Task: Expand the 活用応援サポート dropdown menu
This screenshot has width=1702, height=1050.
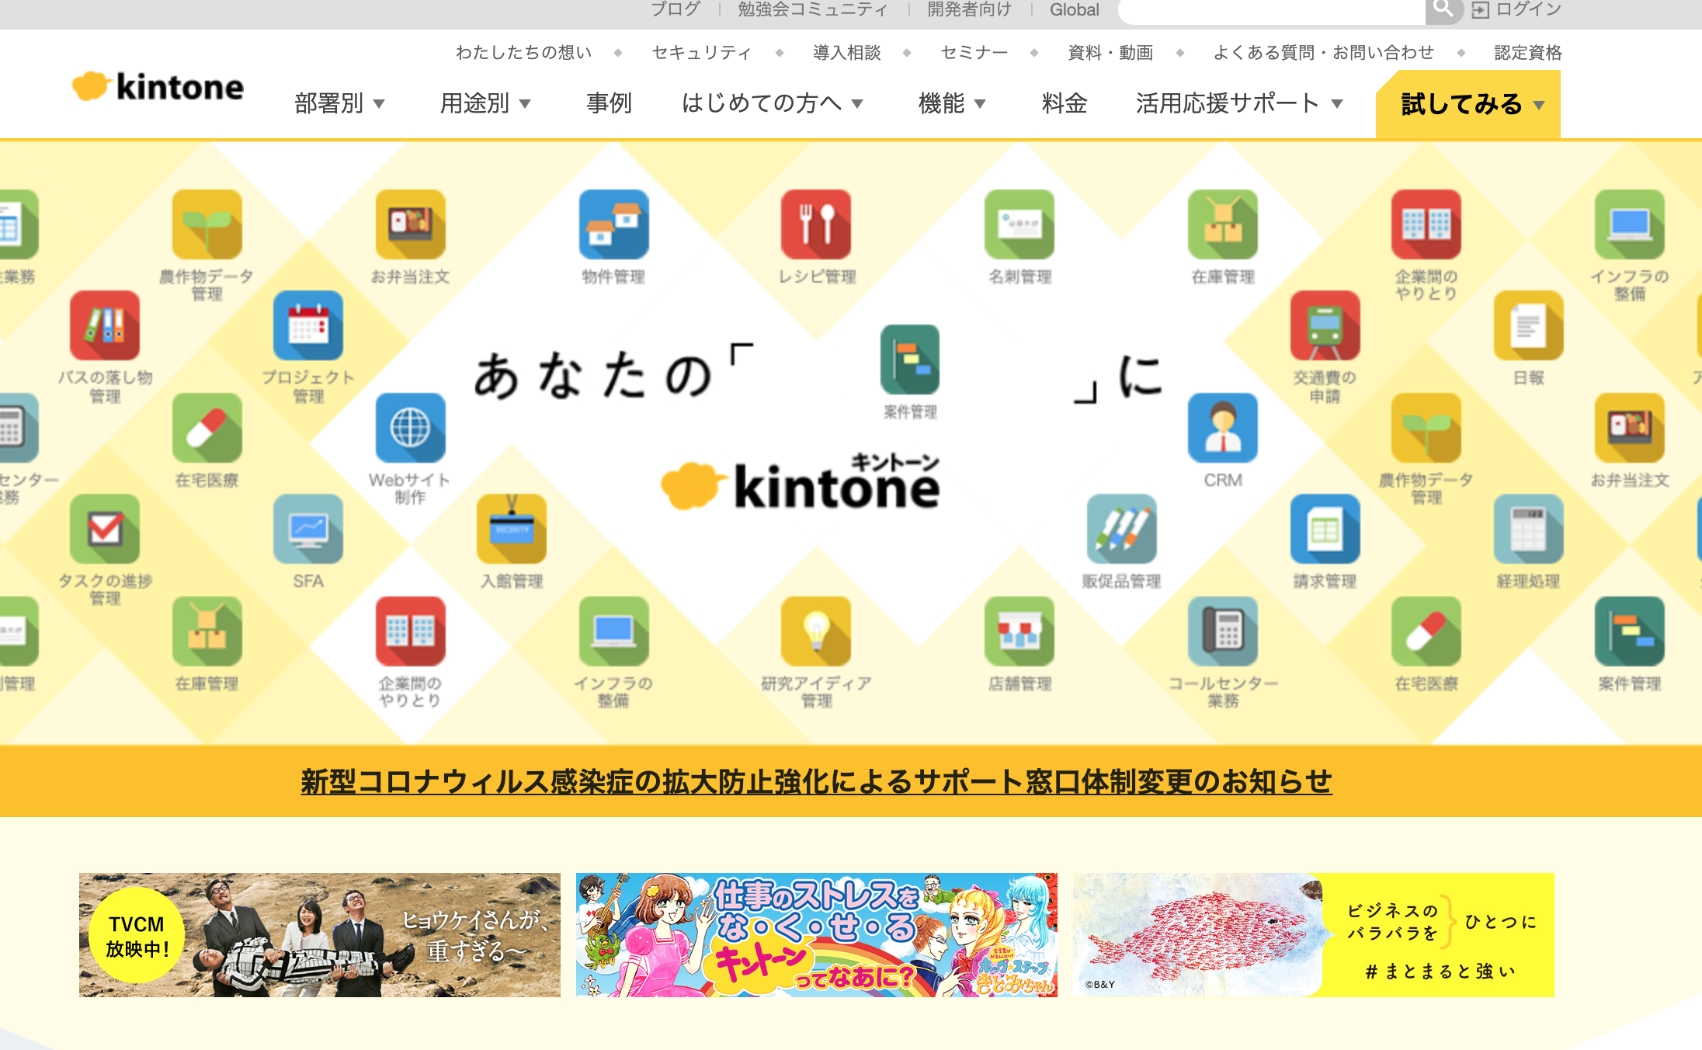Action: tap(1240, 103)
